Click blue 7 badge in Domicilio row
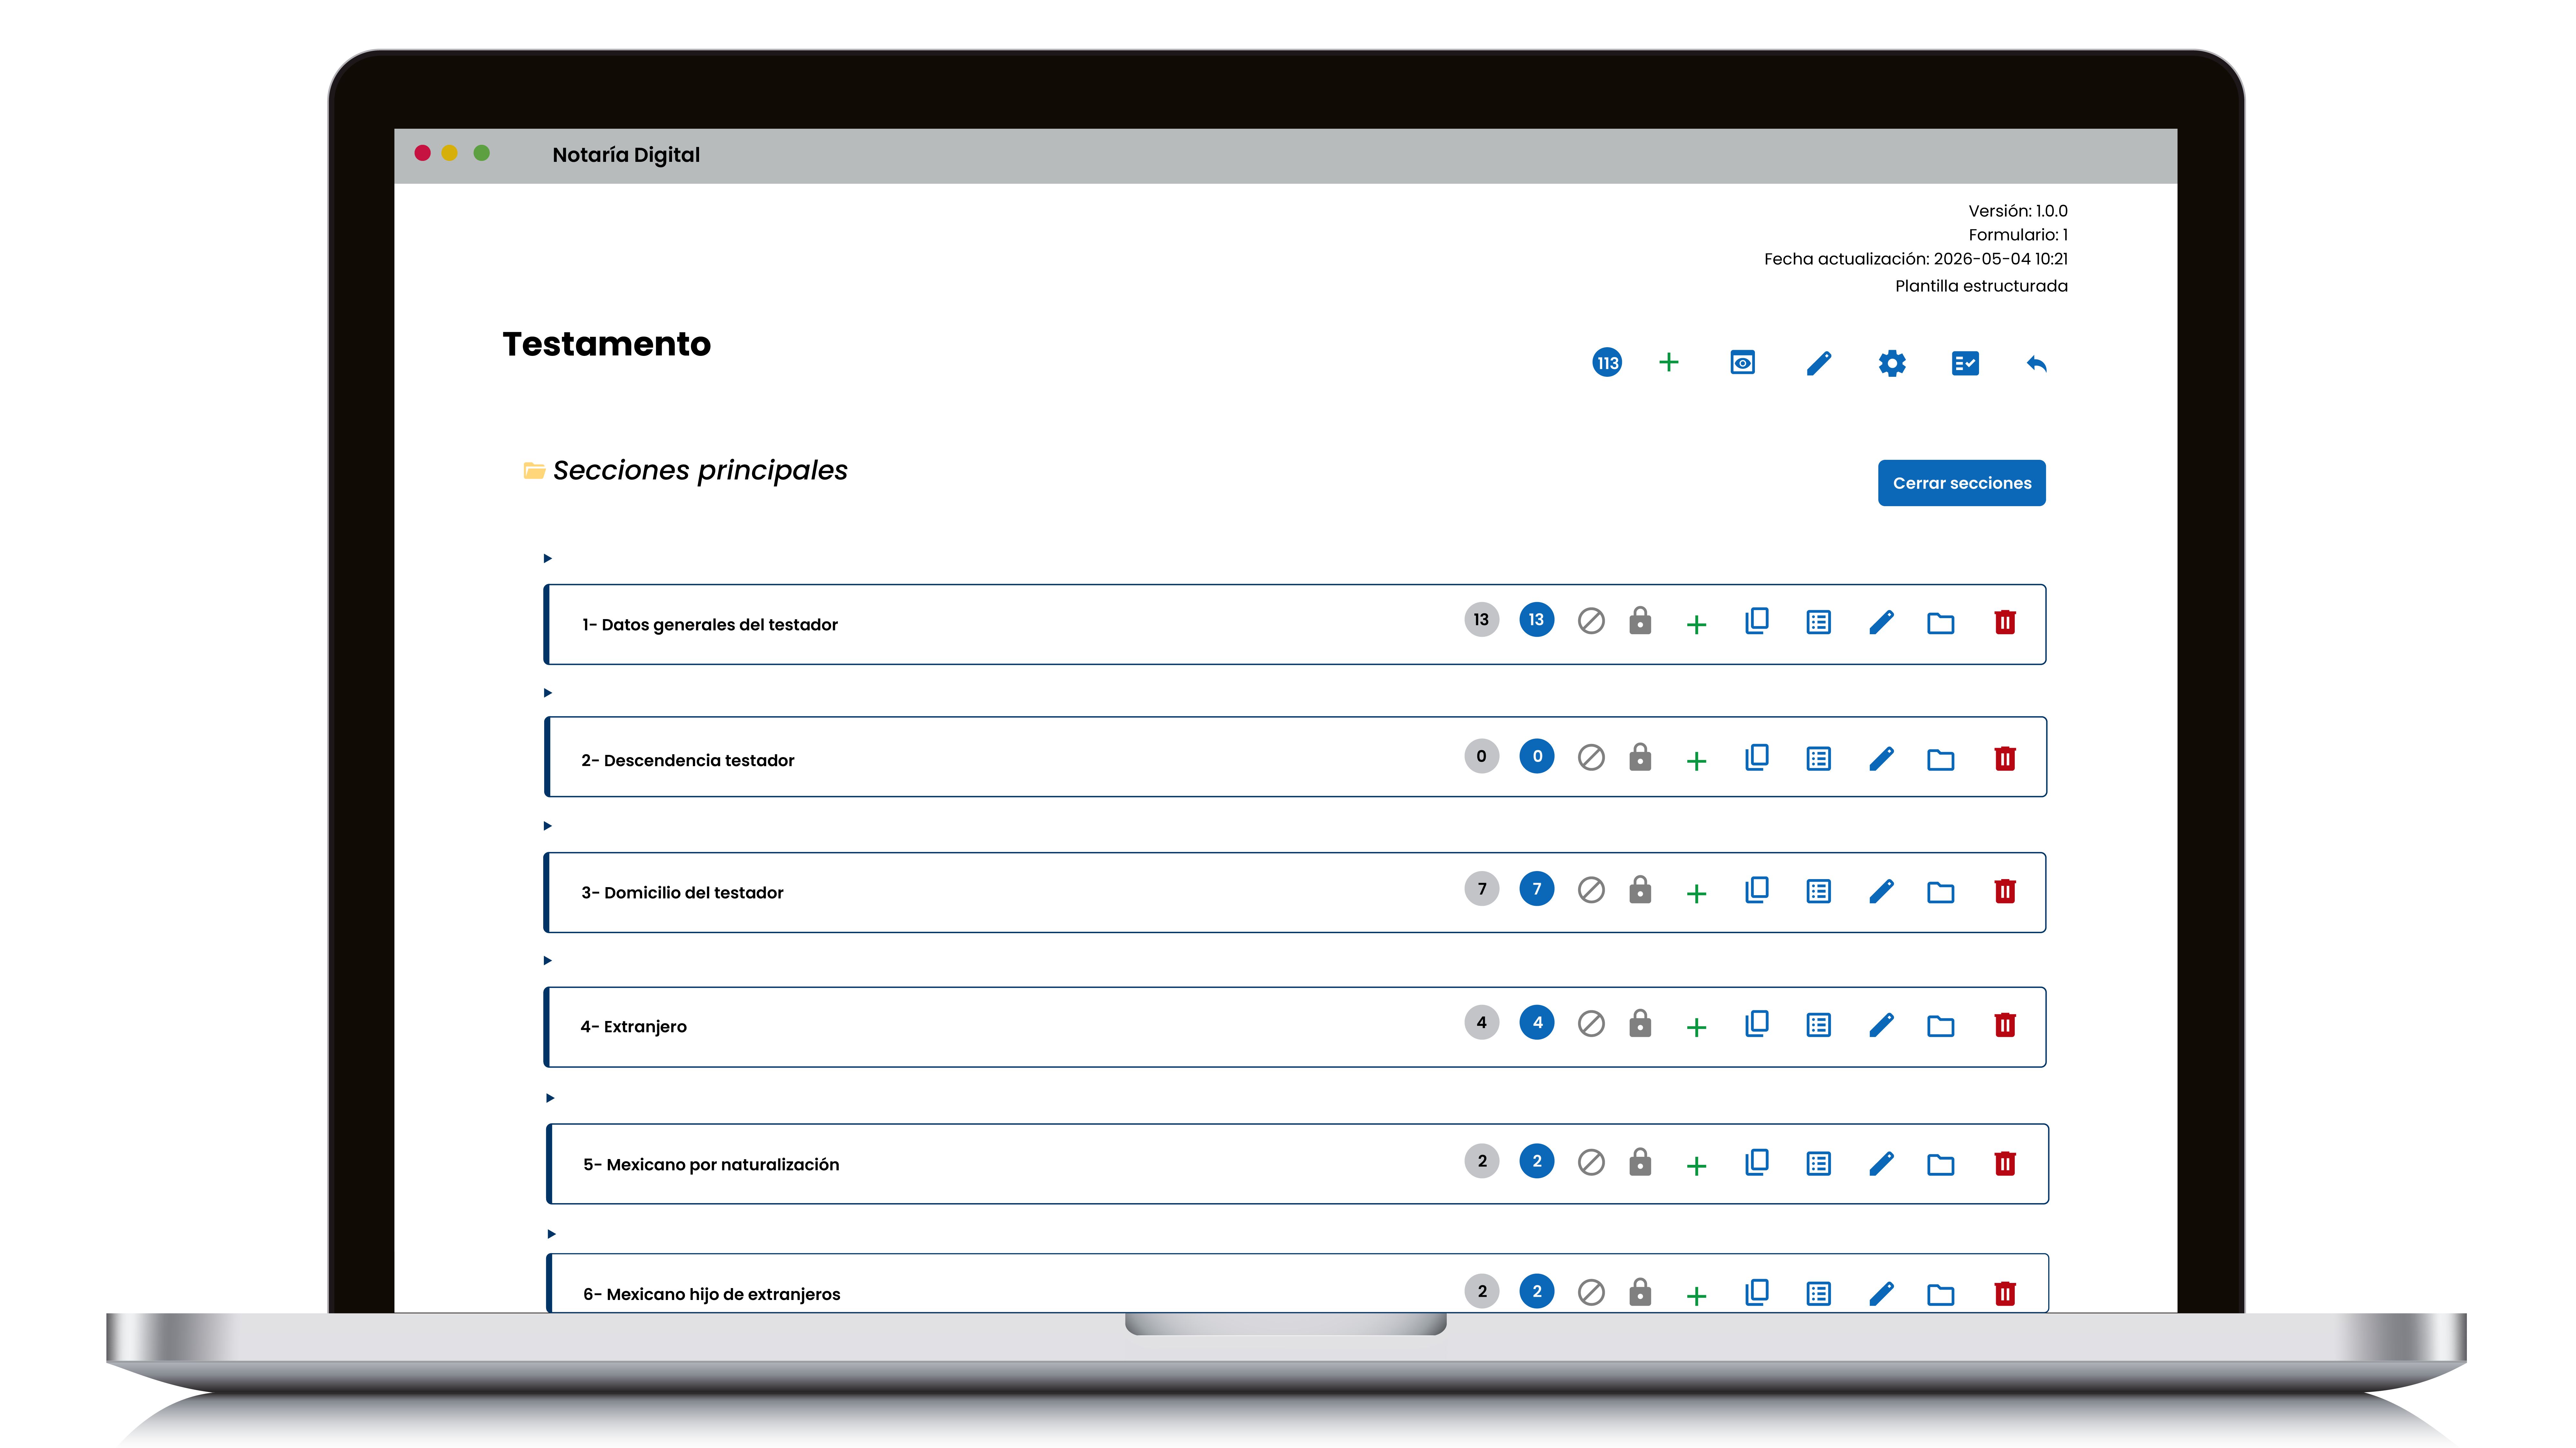The height and width of the screenshot is (1448, 2576). click(x=1537, y=888)
